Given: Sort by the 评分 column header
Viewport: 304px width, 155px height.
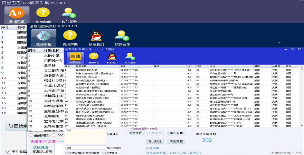Looking at the screenshot, I should (191, 66).
